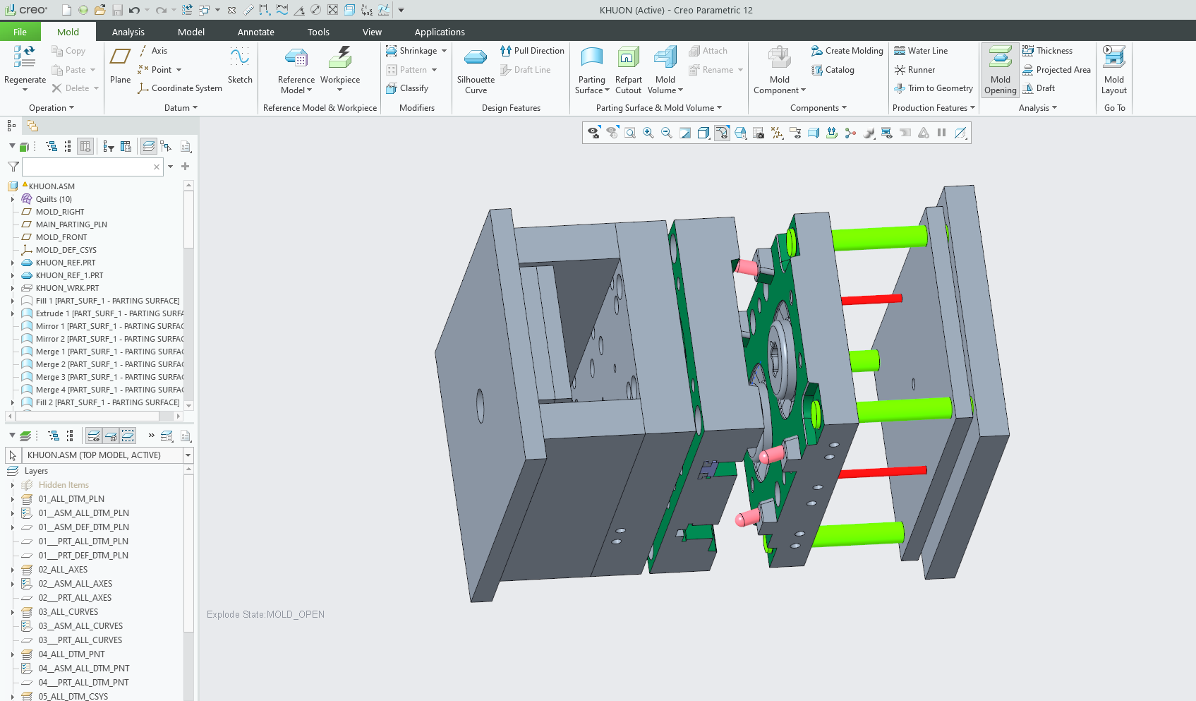
Task: Select the Silhouette Curve tool
Action: pos(476,69)
